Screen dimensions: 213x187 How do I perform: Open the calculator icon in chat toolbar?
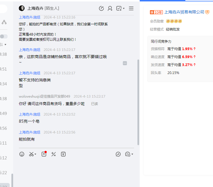pos(53,154)
